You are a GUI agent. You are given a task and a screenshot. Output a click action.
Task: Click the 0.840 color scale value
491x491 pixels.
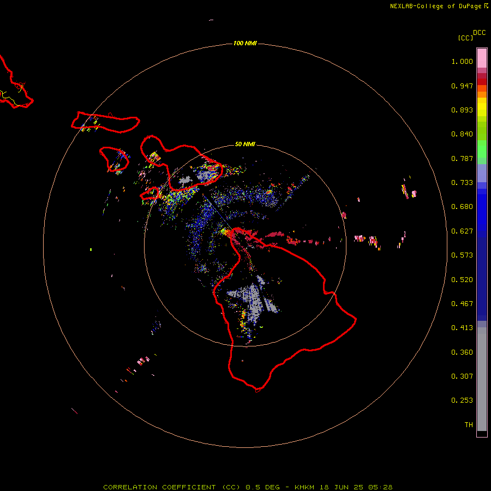click(x=462, y=134)
